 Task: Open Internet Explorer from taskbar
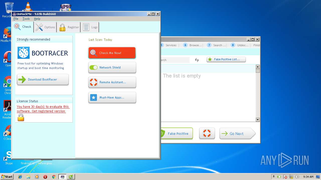tap(20, 177)
